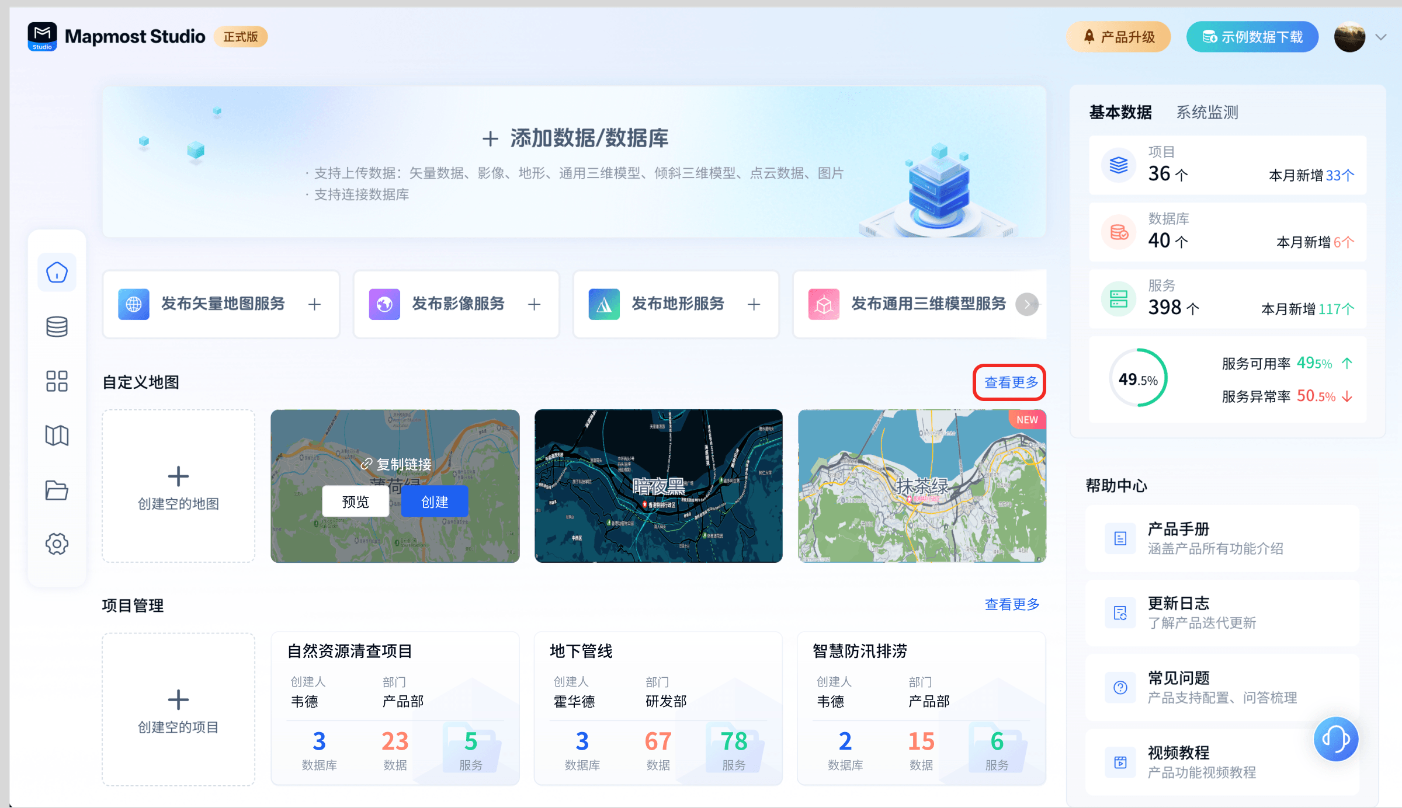Open the database icon in left sidebar
Screen dimensions: 1402x808
(x=57, y=326)
